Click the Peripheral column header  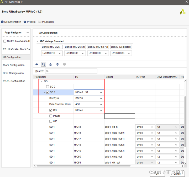click(53, 77)
